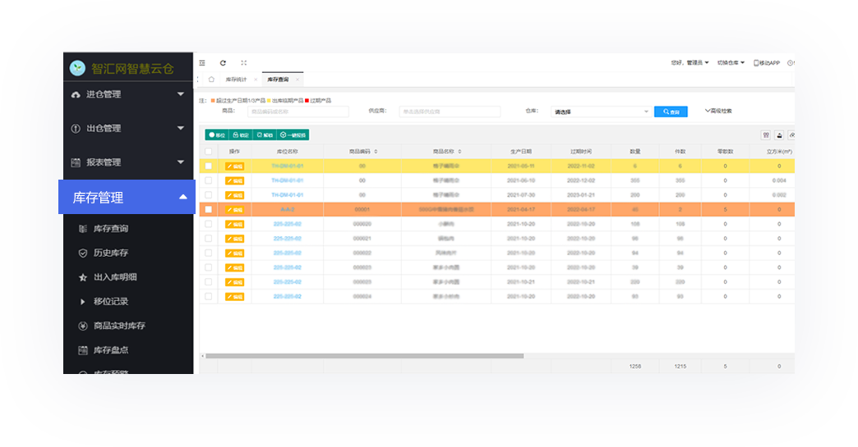This screenshot has width=858, height=447.
Task: Open 出入库明细 star item in sidebar
Action: coord(115,277)
